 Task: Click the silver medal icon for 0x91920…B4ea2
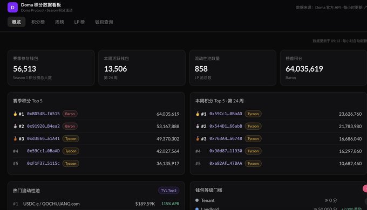tap(15, 126)
